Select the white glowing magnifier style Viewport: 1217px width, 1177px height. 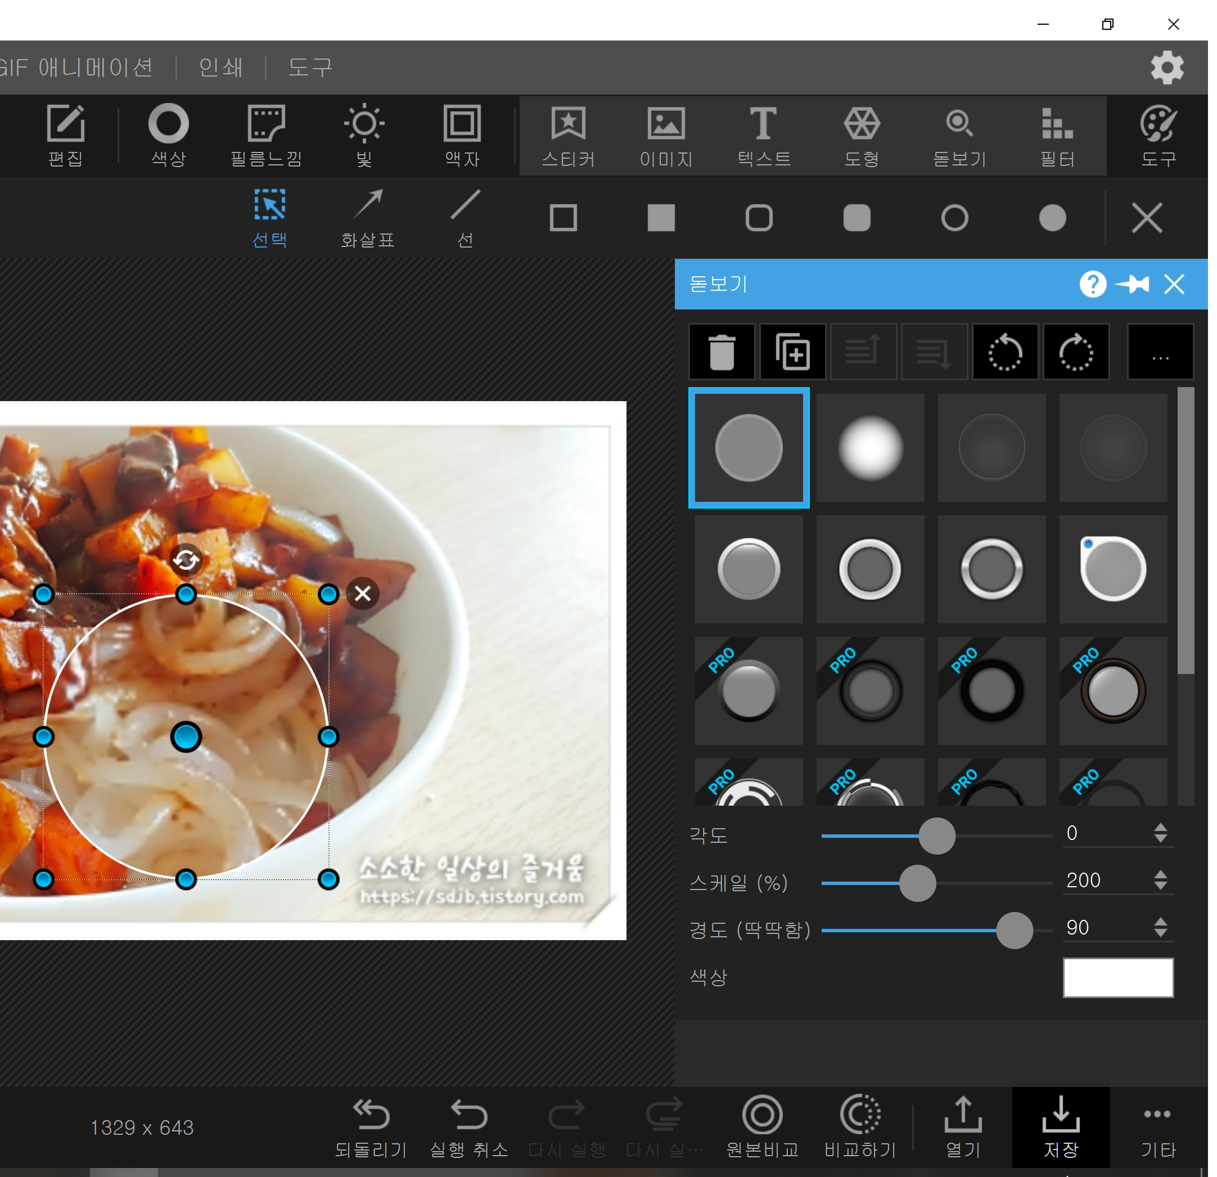coord(870,448)
